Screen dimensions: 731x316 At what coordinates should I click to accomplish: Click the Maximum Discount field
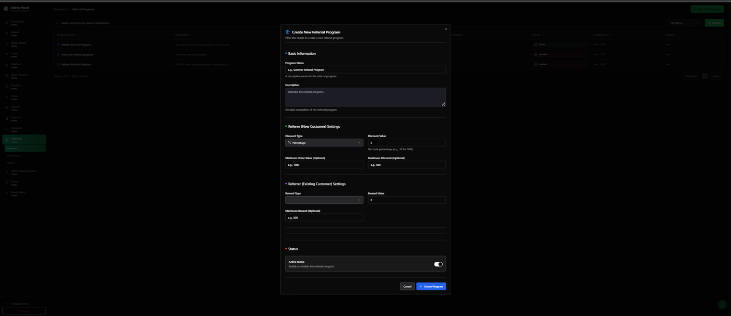pos(406,165)
